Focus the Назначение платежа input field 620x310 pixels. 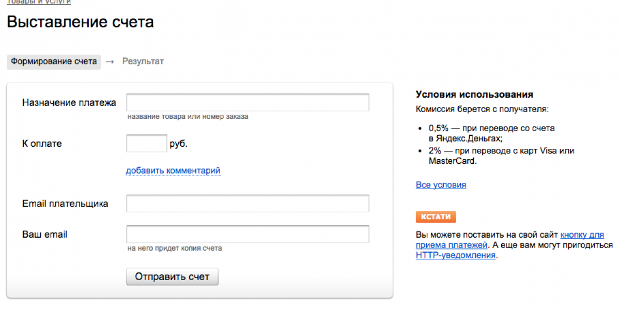tap(247, 102)
